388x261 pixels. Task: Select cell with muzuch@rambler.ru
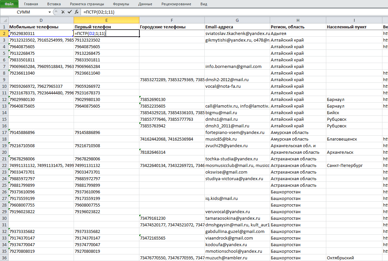click(x=237, y=258)
